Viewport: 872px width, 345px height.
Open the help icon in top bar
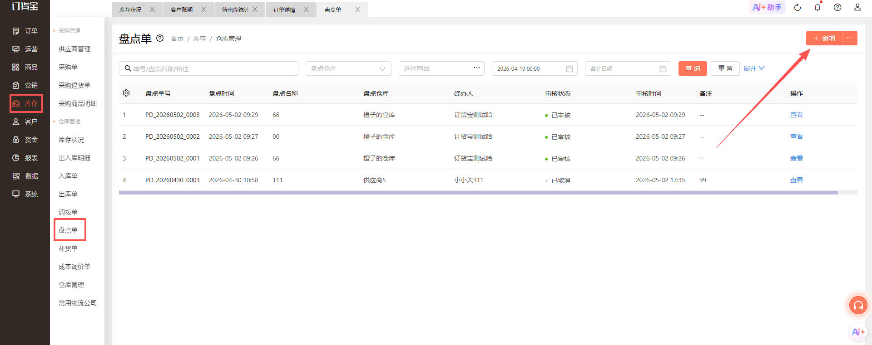(x=837, y=7)
